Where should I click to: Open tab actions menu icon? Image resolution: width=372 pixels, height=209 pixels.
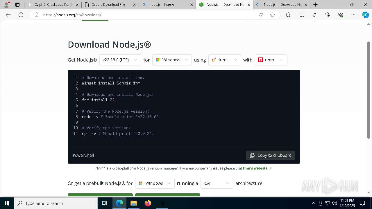click(x=17, y=5)
